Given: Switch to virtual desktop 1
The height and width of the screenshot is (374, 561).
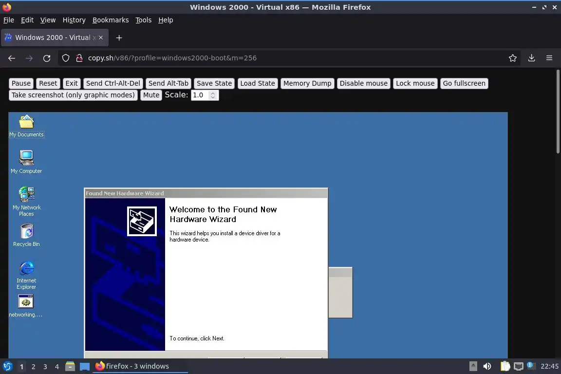Looking at the screenshot, I should [21, 367].
